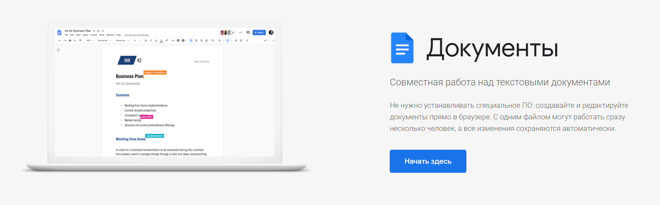
Task: Click the highlight color pen icon
Action: (167, 41)
